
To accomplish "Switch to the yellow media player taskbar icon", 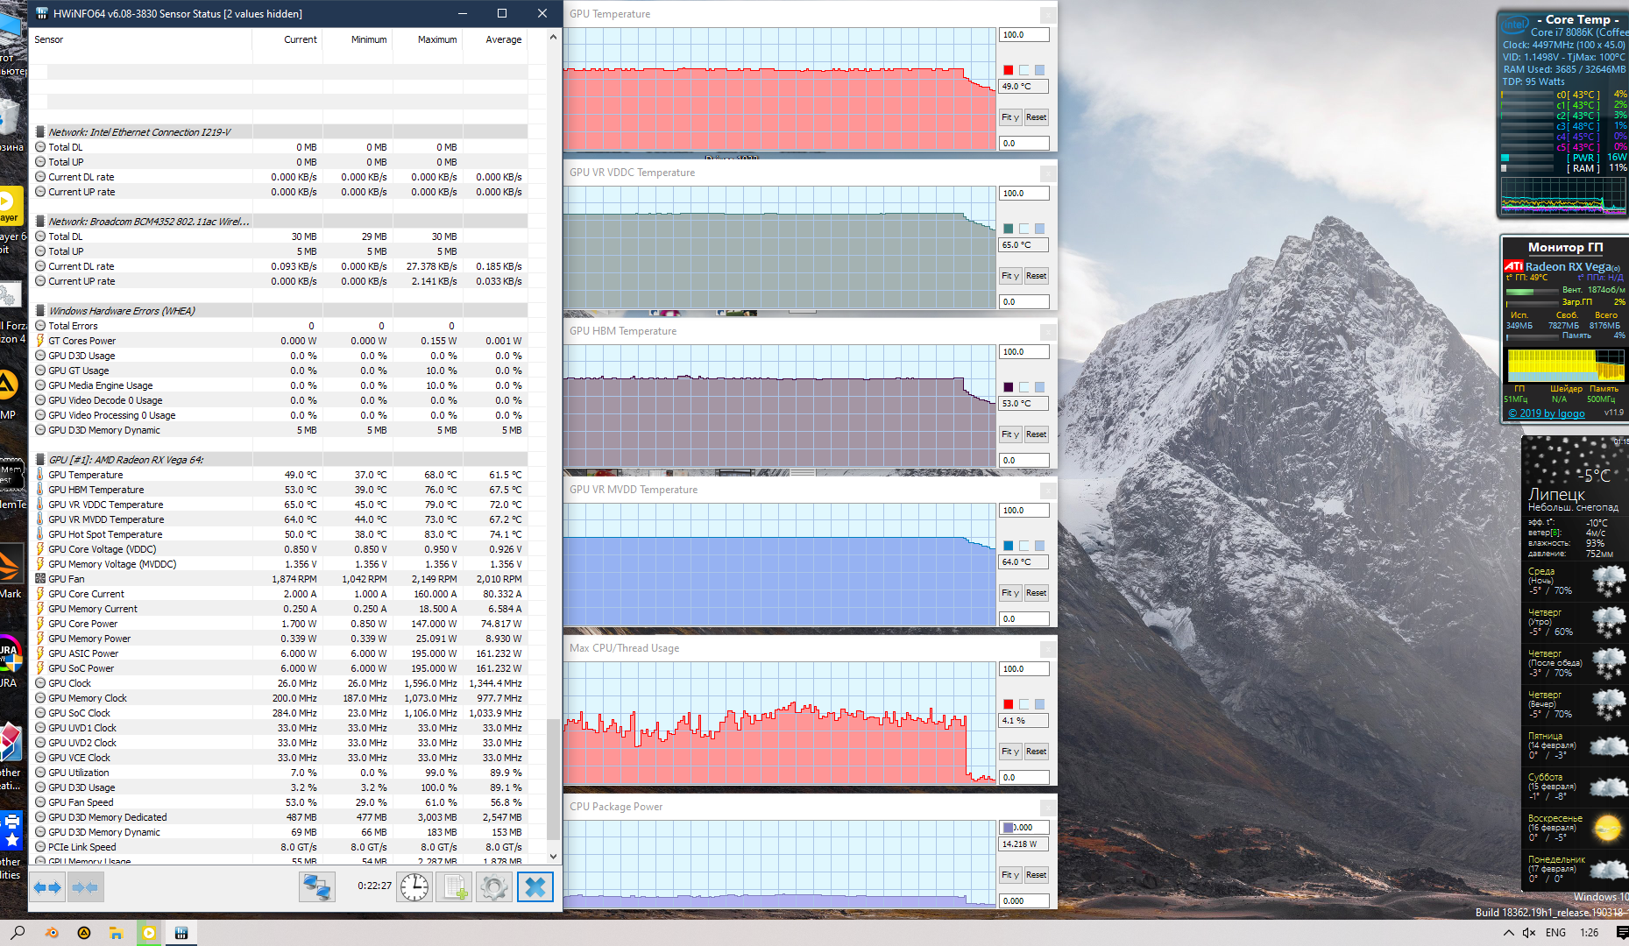I will coord(149,933).
